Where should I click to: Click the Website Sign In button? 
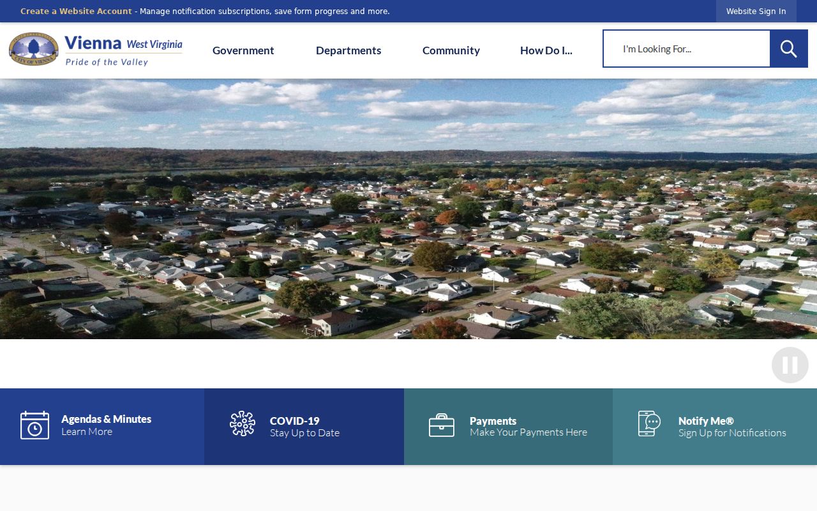coord(756,11)
